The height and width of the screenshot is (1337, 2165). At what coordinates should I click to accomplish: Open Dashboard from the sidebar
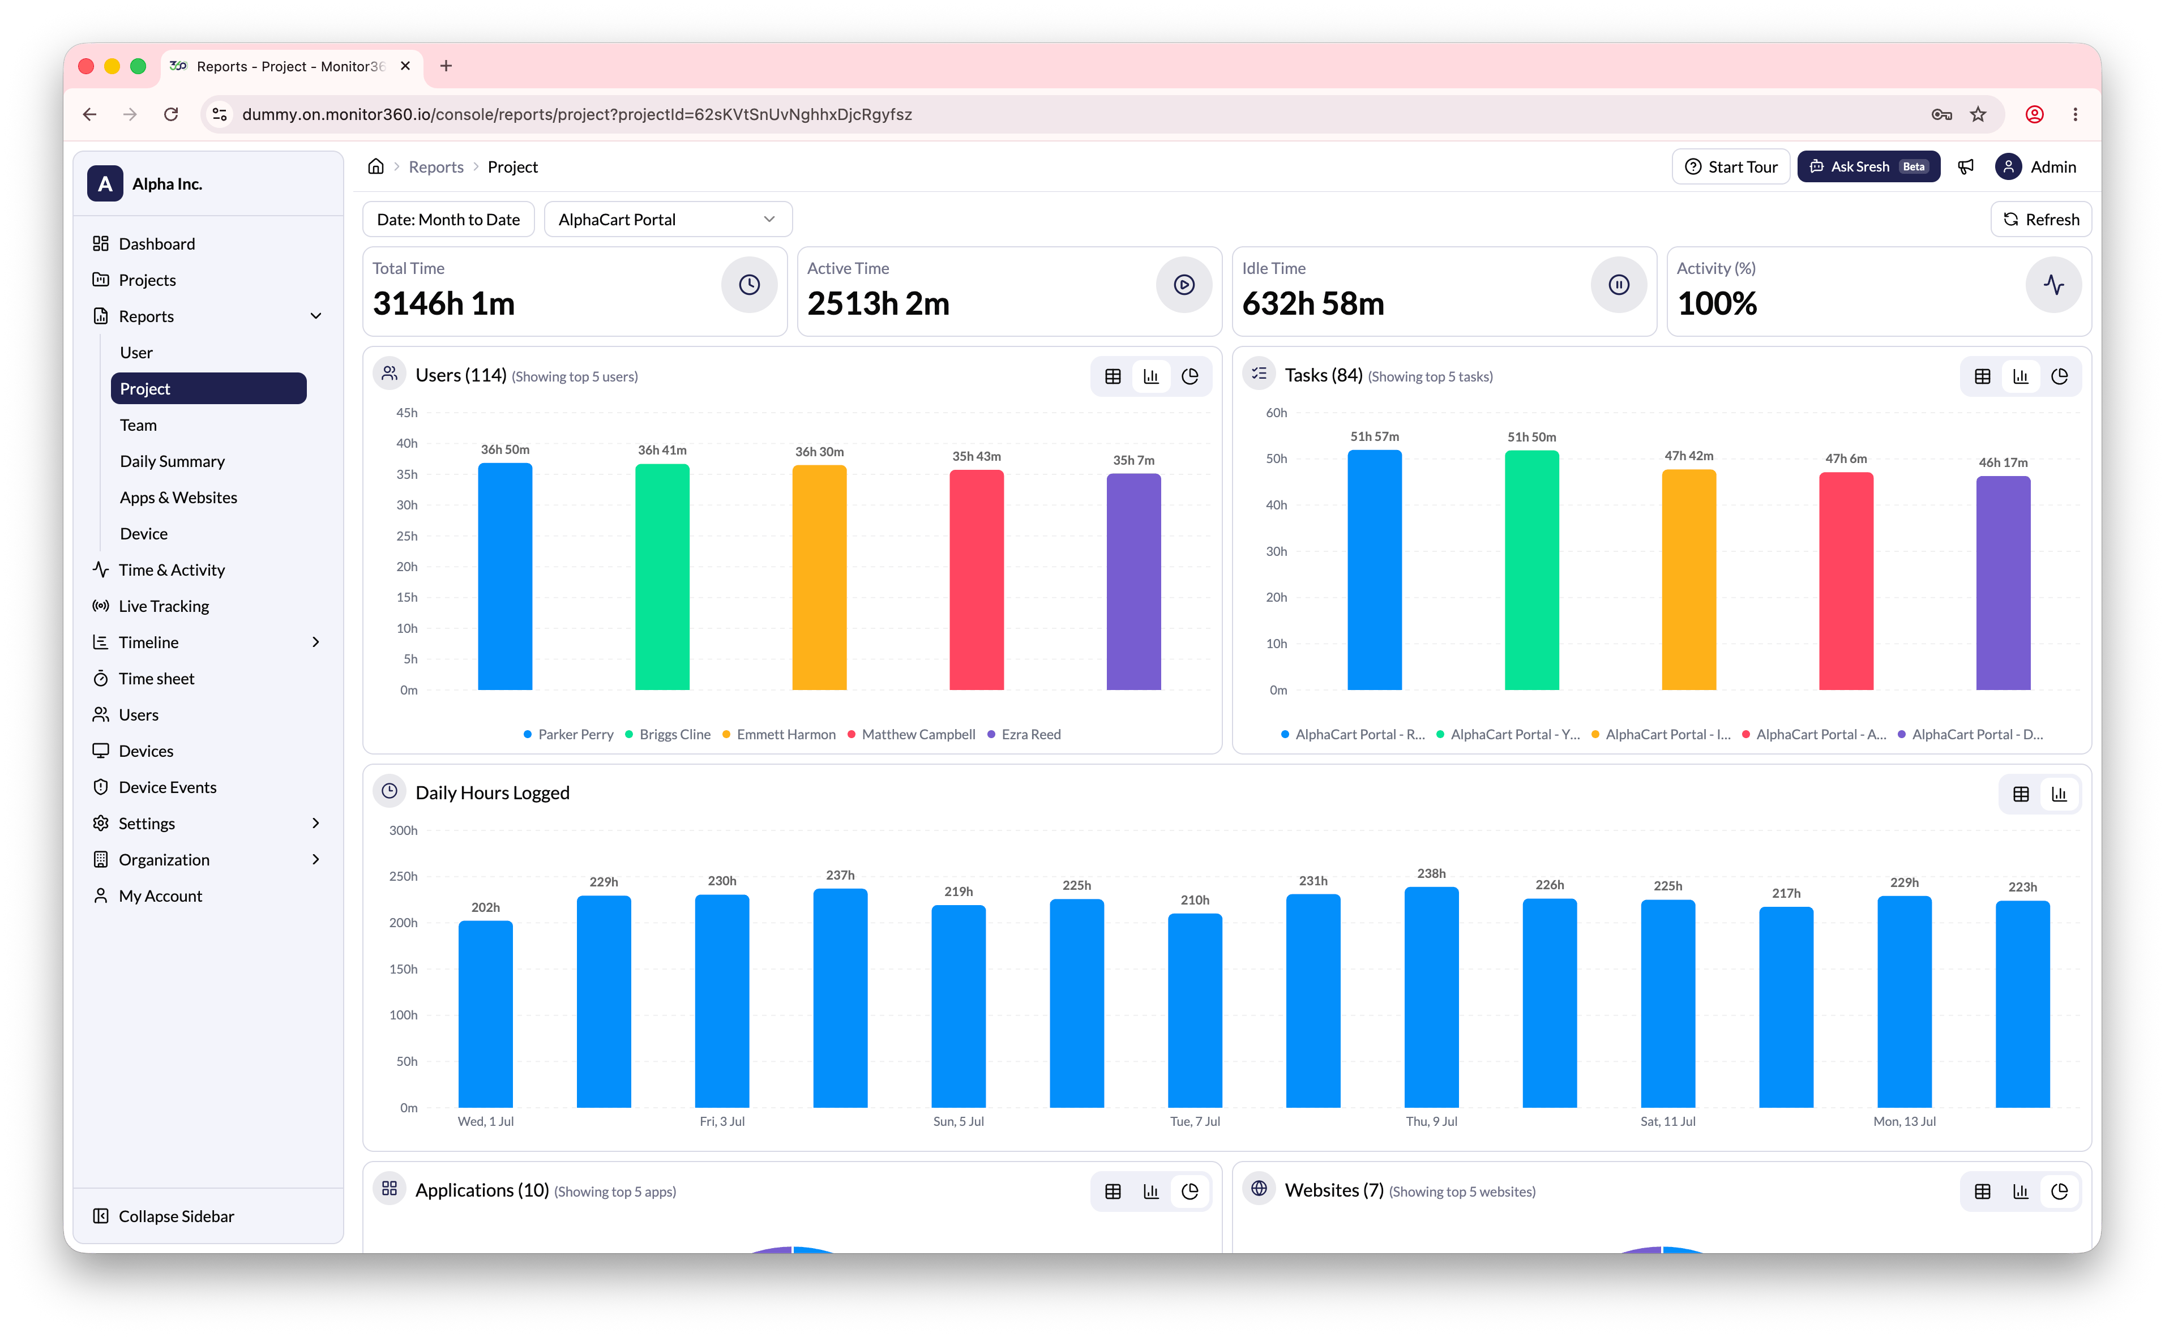coord(208,243)
